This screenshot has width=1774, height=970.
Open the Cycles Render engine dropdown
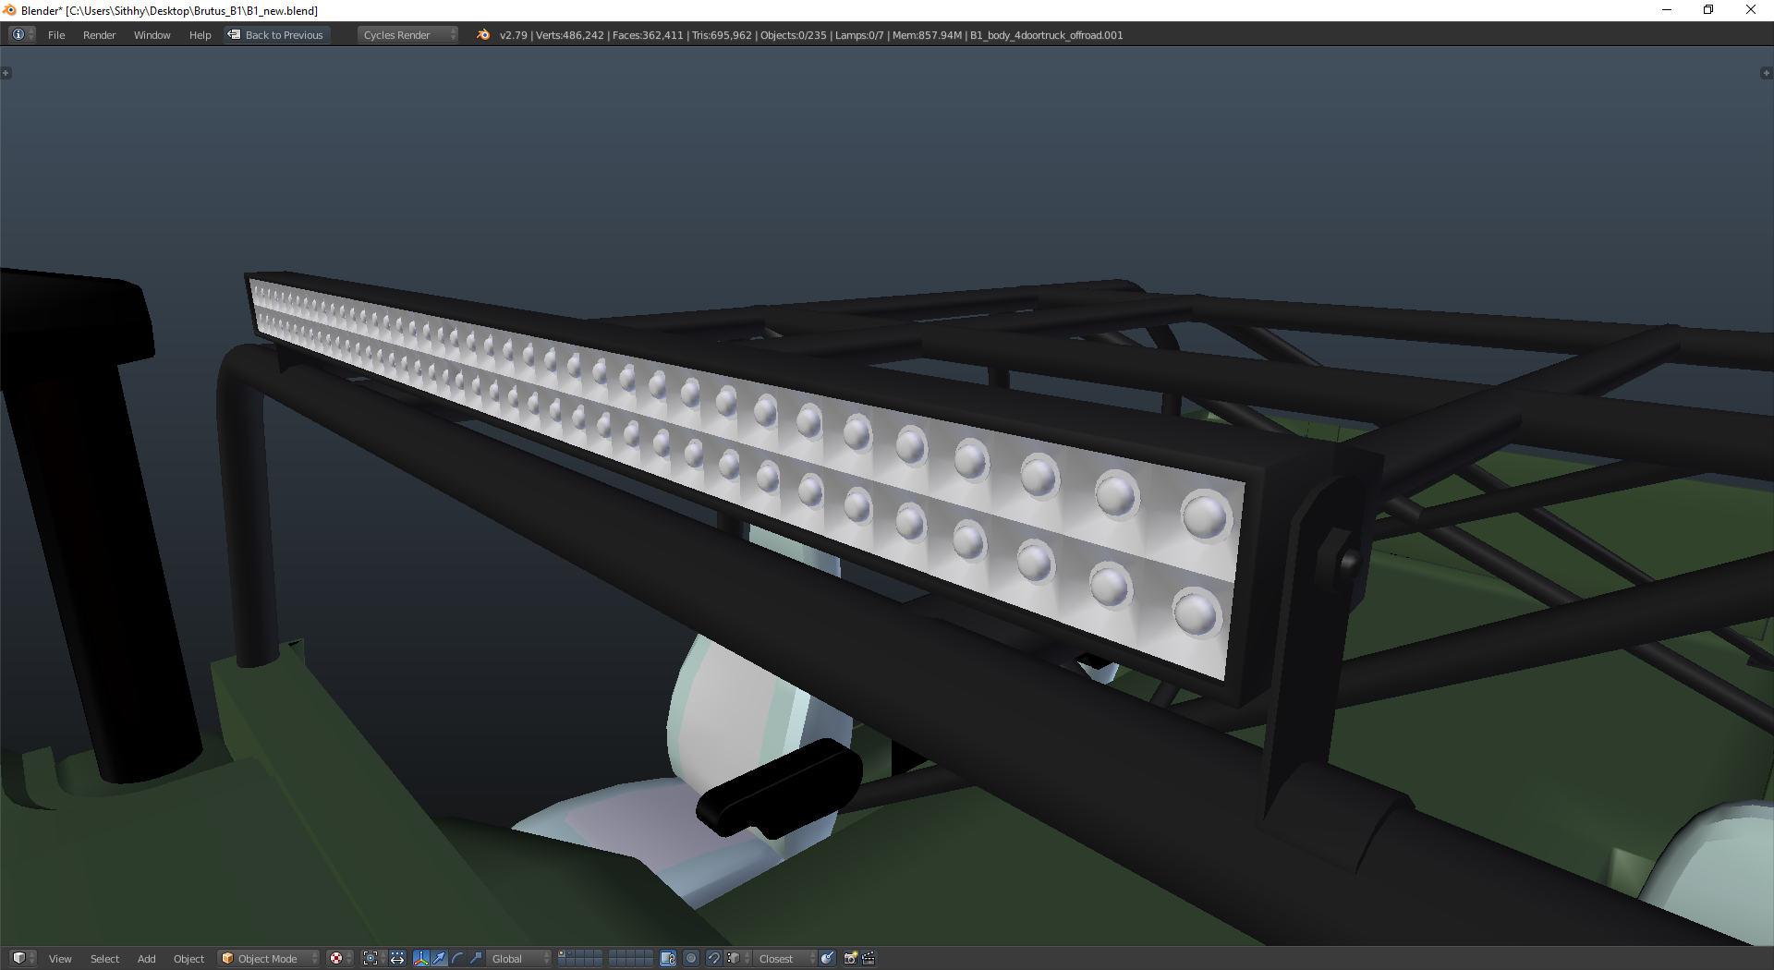(x=407, y=35)
